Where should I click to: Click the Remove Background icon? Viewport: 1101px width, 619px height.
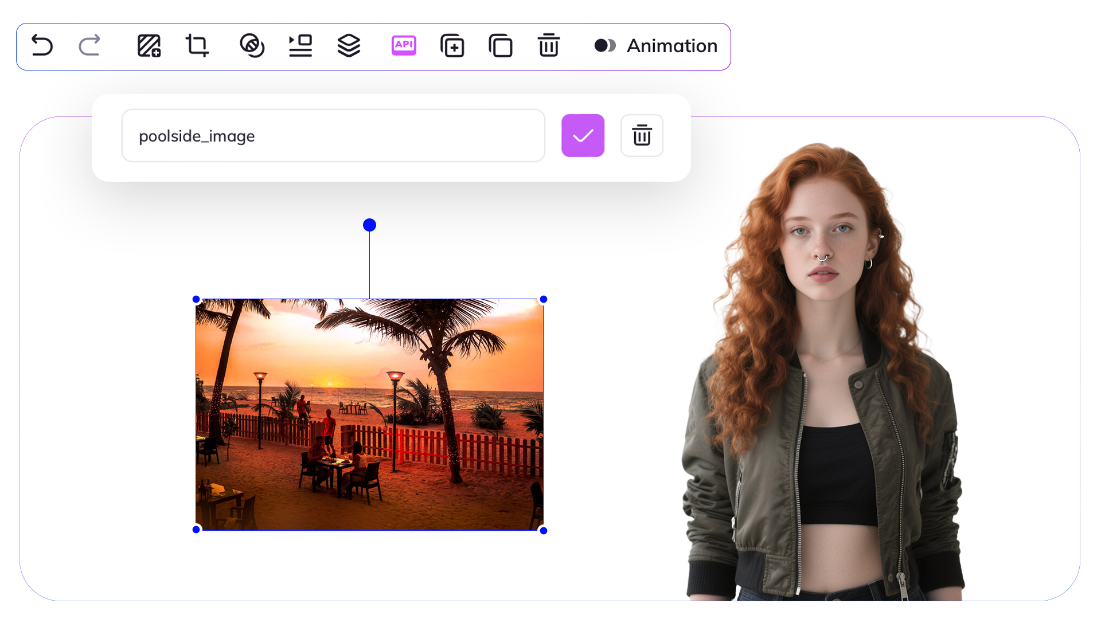pos(252,46)
